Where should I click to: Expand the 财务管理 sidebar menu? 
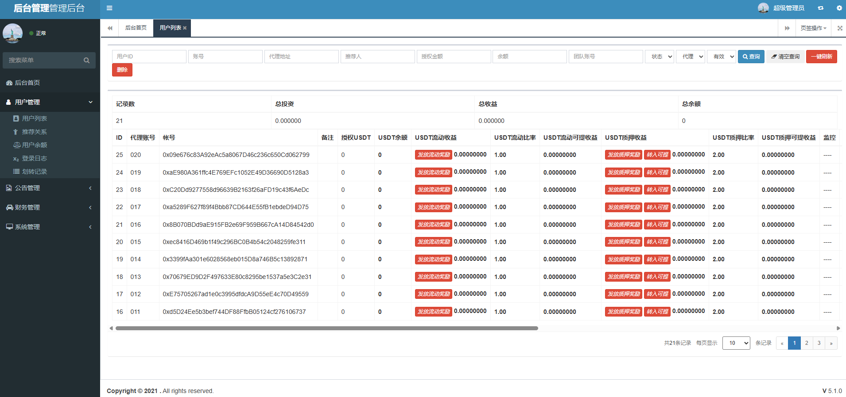[x=50, y=207]
